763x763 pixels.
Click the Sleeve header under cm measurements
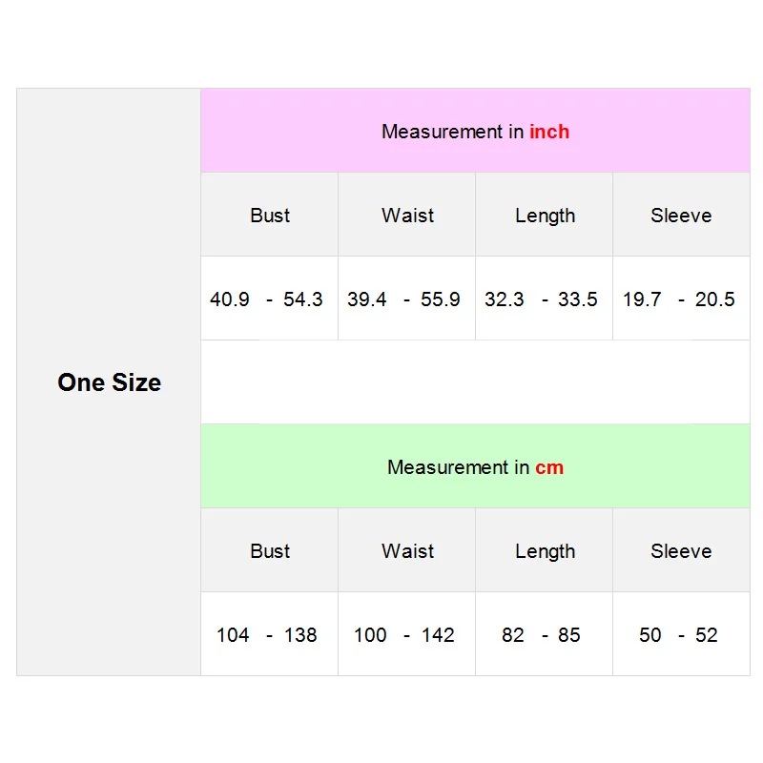[x=681, y=551]
